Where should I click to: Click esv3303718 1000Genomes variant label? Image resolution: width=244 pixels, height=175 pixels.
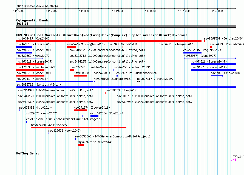[x=107, y=56]
